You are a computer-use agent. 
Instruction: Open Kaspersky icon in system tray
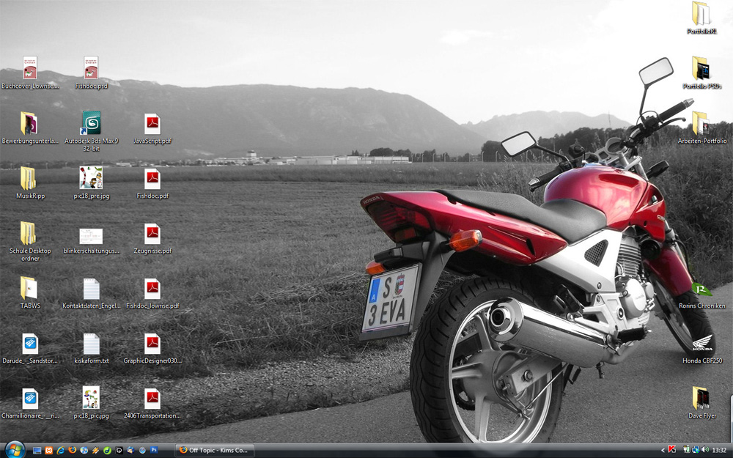click(x=671, y=450)
